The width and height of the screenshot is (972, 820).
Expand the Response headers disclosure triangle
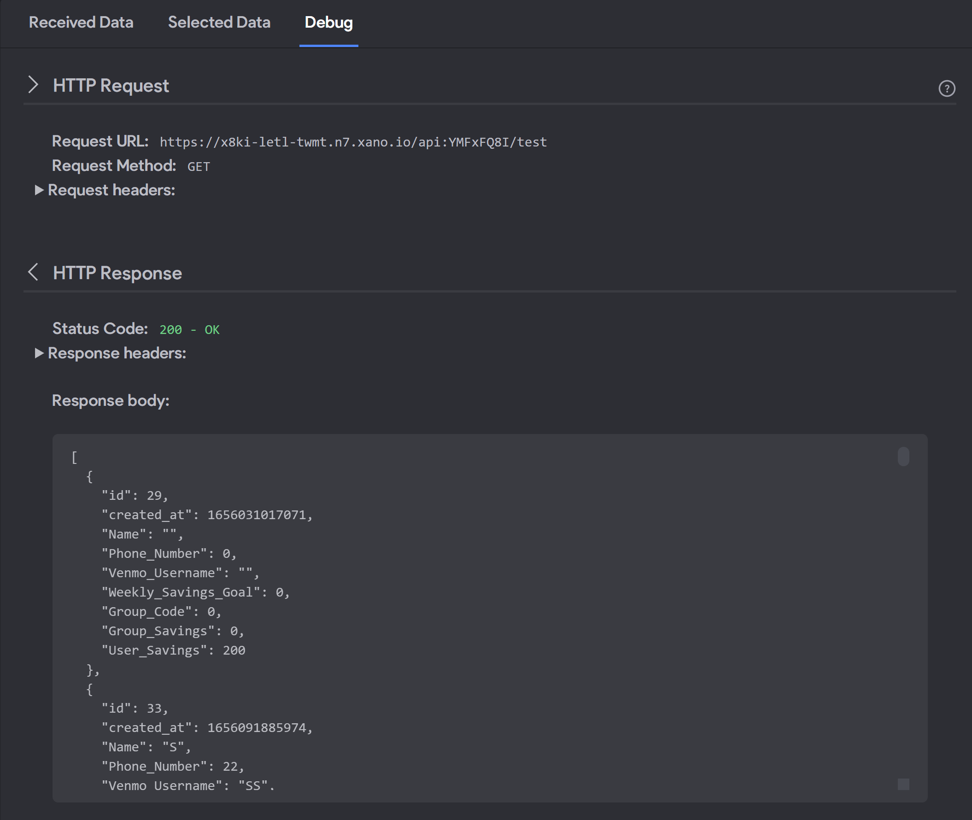(x=39, y=353)
